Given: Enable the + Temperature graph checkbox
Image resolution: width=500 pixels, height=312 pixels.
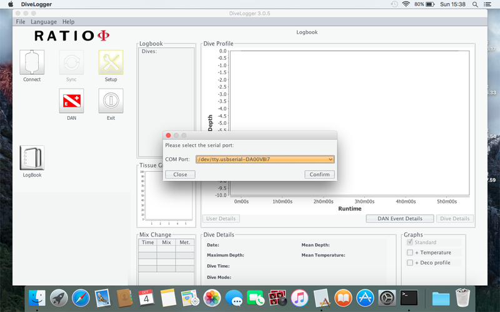Looking at the screenshot, I should point(410,253).
